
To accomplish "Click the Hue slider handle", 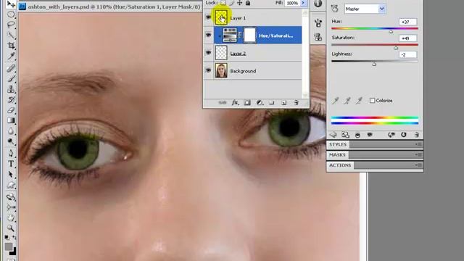I will tap(391, 31).
